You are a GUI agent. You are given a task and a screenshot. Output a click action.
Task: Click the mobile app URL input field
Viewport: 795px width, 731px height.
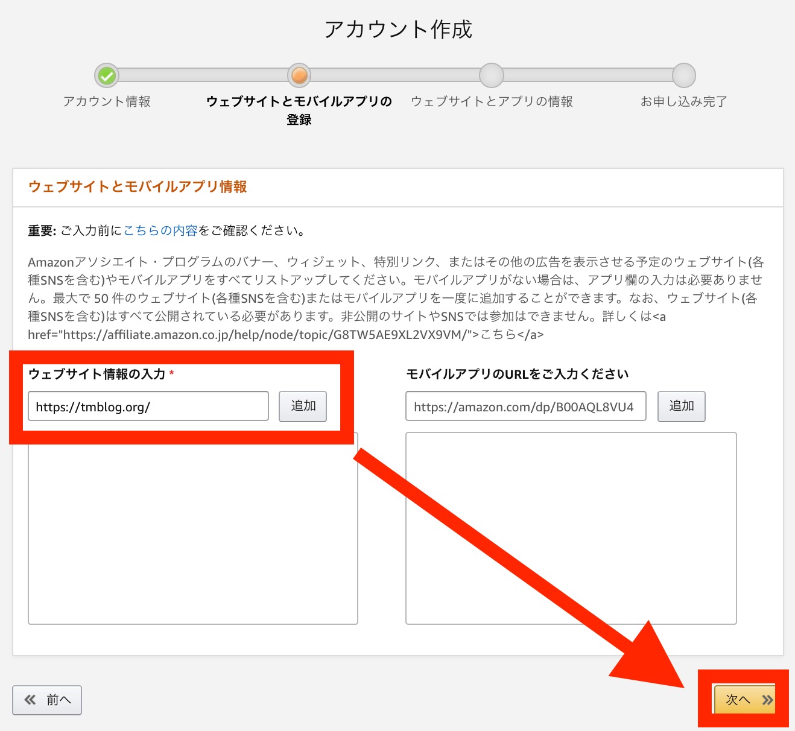pos(526,407)
